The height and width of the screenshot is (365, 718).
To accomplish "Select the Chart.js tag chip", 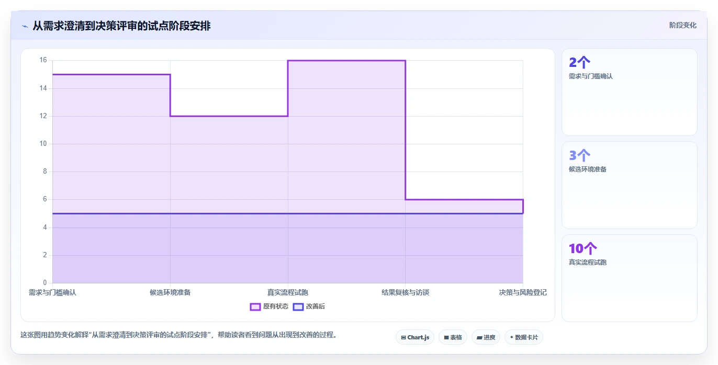I will (x=415, y=337).
